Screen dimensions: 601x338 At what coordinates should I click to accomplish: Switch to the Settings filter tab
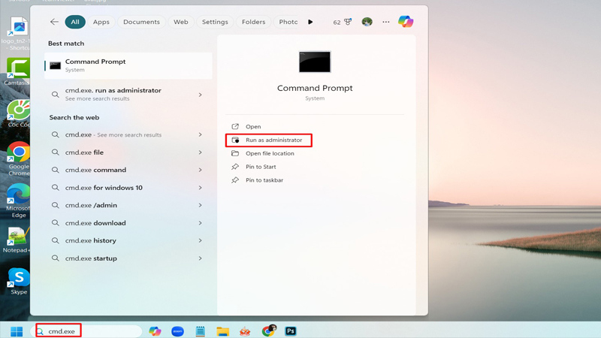pos(215,22)
